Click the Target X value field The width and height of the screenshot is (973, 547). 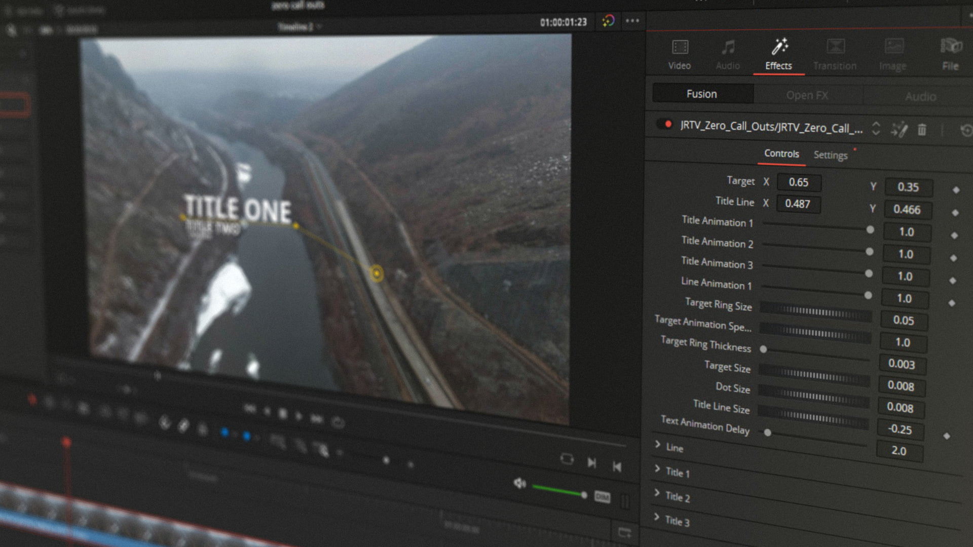(798, 182)
